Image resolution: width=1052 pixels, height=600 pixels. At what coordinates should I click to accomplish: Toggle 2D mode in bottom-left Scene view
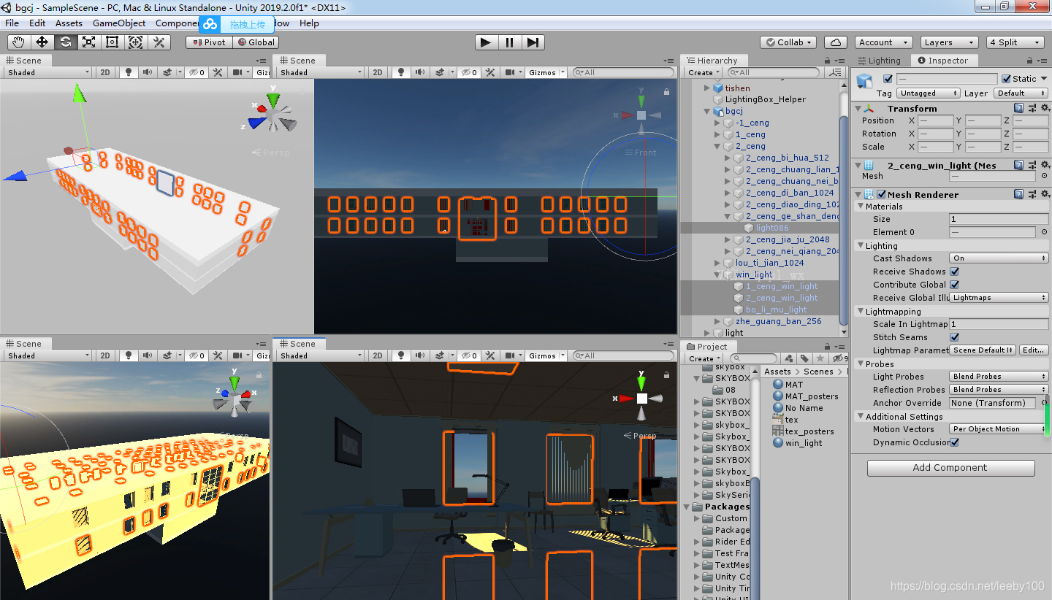click(105, 355)
